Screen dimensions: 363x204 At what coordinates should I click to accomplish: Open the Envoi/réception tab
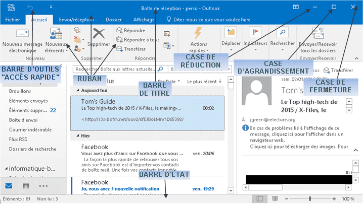[x=76, y=20]
